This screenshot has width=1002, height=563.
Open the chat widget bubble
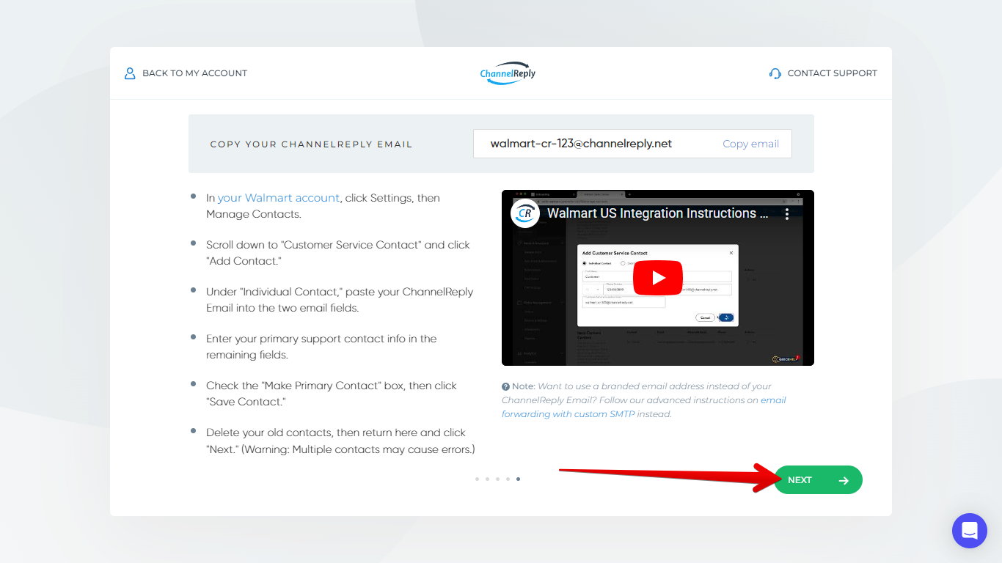[x=970, y=531]
